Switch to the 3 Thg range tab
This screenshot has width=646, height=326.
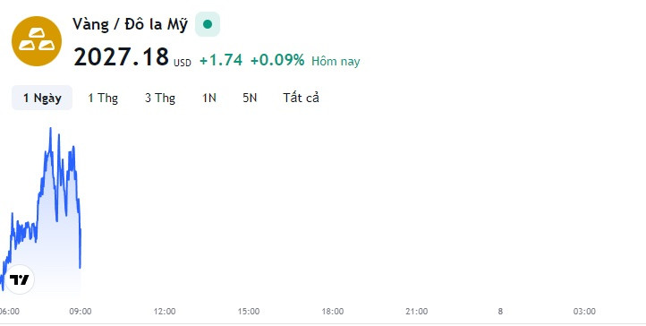[160, 99]
